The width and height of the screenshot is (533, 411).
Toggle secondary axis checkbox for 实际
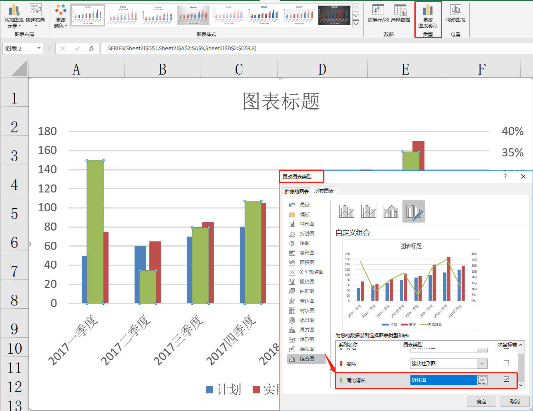point(506,363)
